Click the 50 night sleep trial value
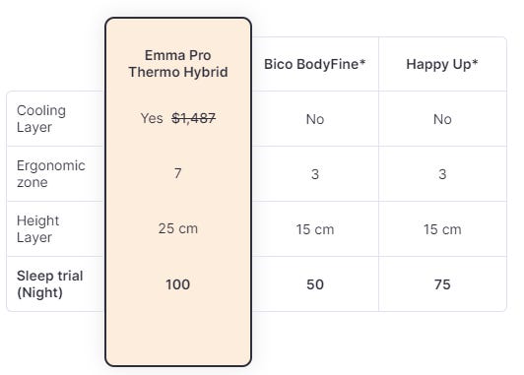 [x=315, y=284]
